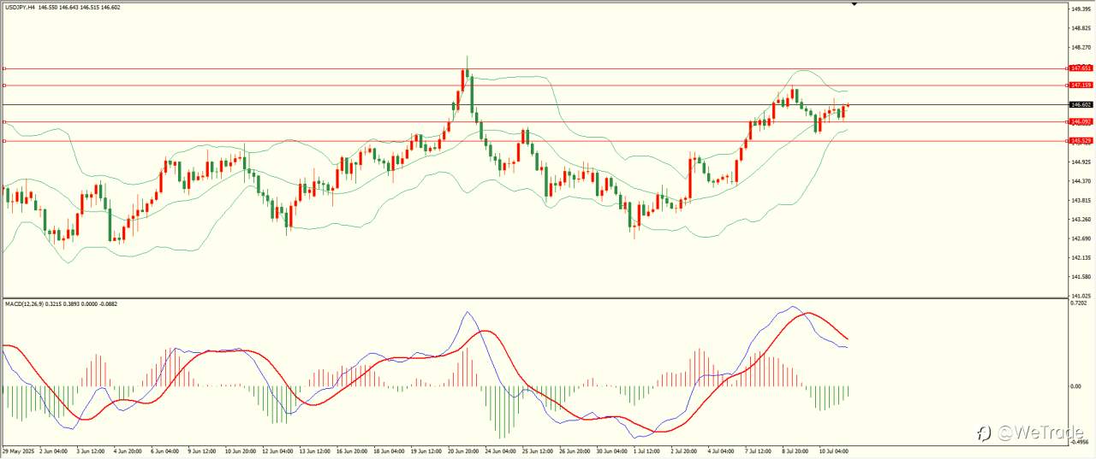Viewport: 1096px width, 459px height.
Task: Click the red 147.159 price level tag
Action: point(1080,85)
